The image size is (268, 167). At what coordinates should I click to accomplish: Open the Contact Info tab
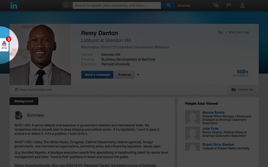pos(243,90)
